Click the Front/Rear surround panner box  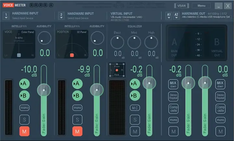[116, 70]
